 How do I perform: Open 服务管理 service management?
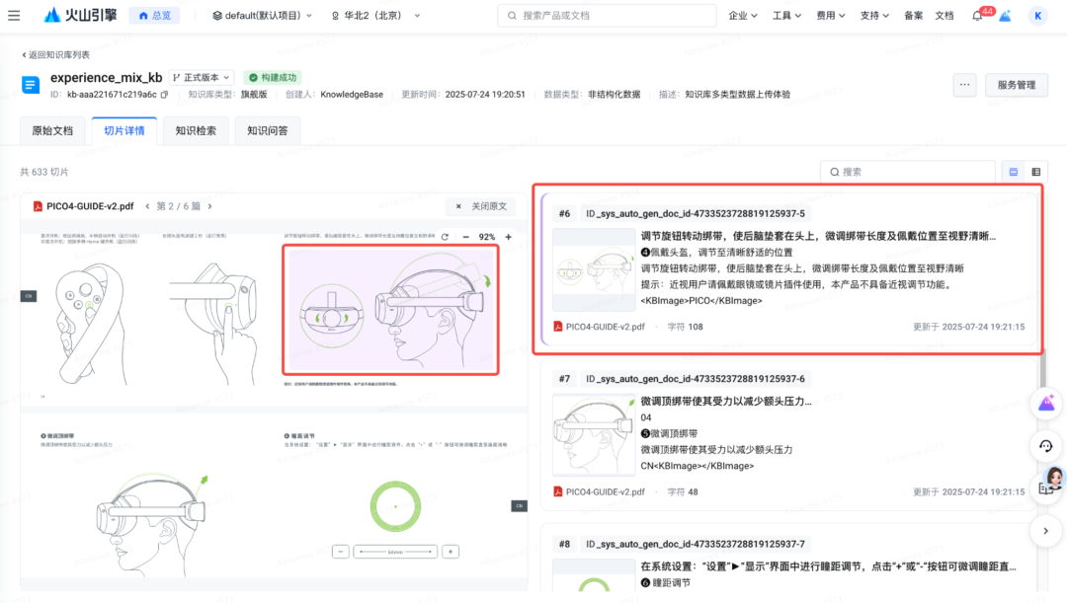click(x=1016, y=85)
